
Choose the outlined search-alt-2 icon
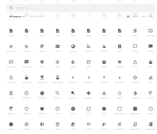(x=58, y=93)
